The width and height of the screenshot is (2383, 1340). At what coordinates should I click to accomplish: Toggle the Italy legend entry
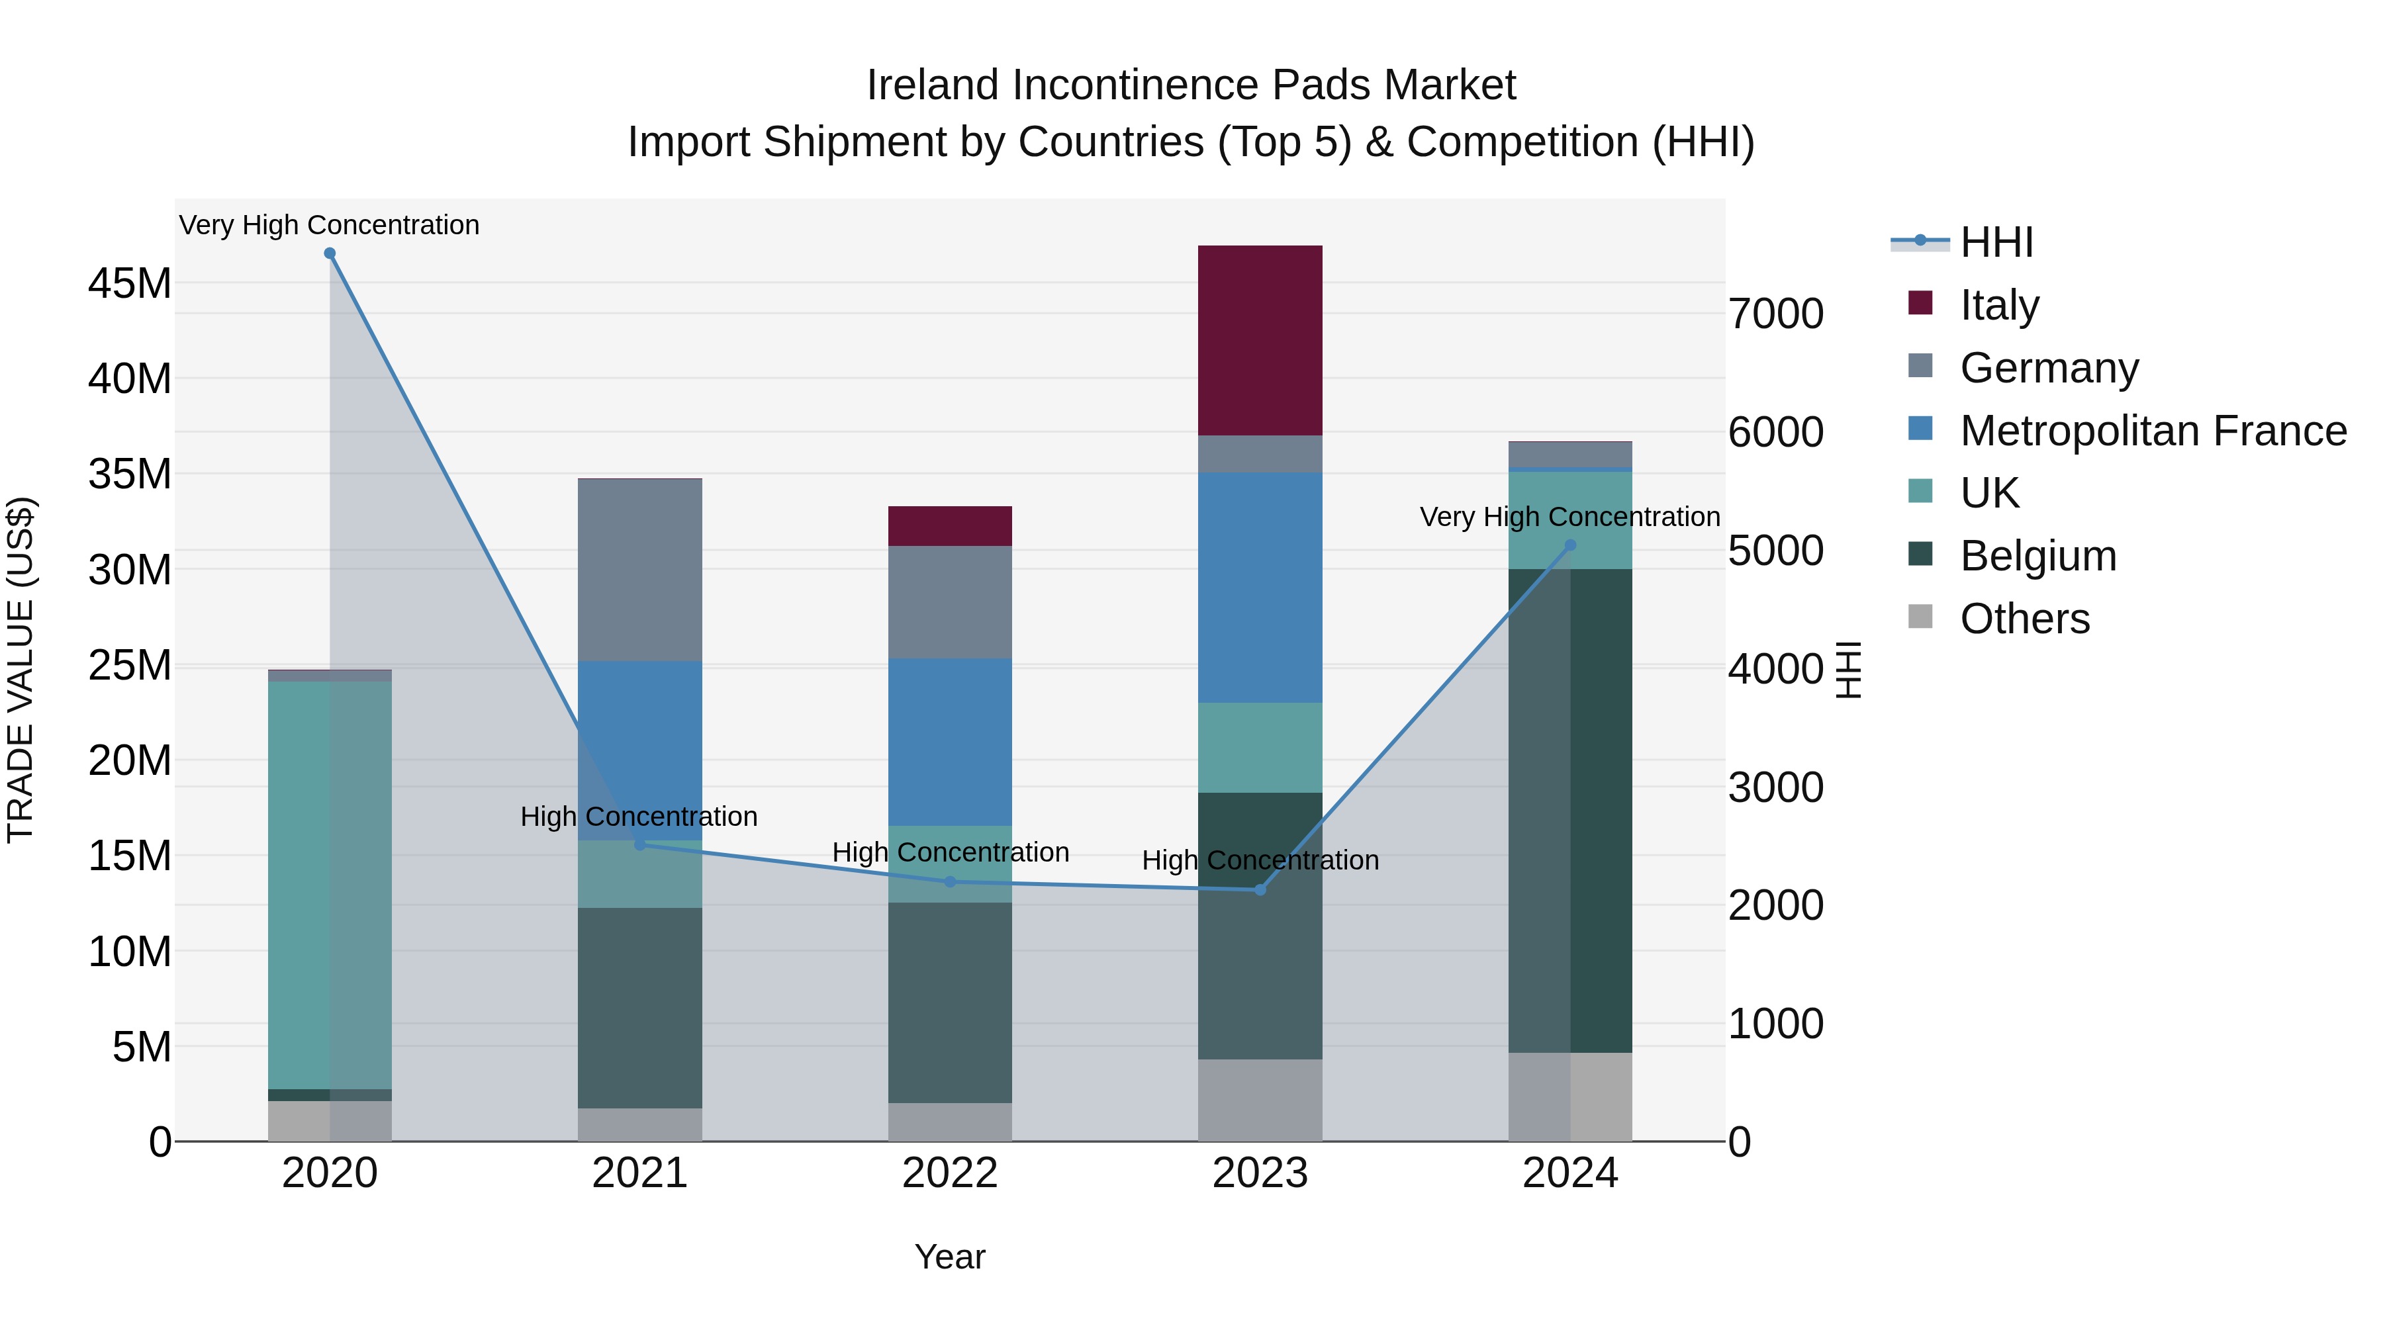click(1973, 305)
